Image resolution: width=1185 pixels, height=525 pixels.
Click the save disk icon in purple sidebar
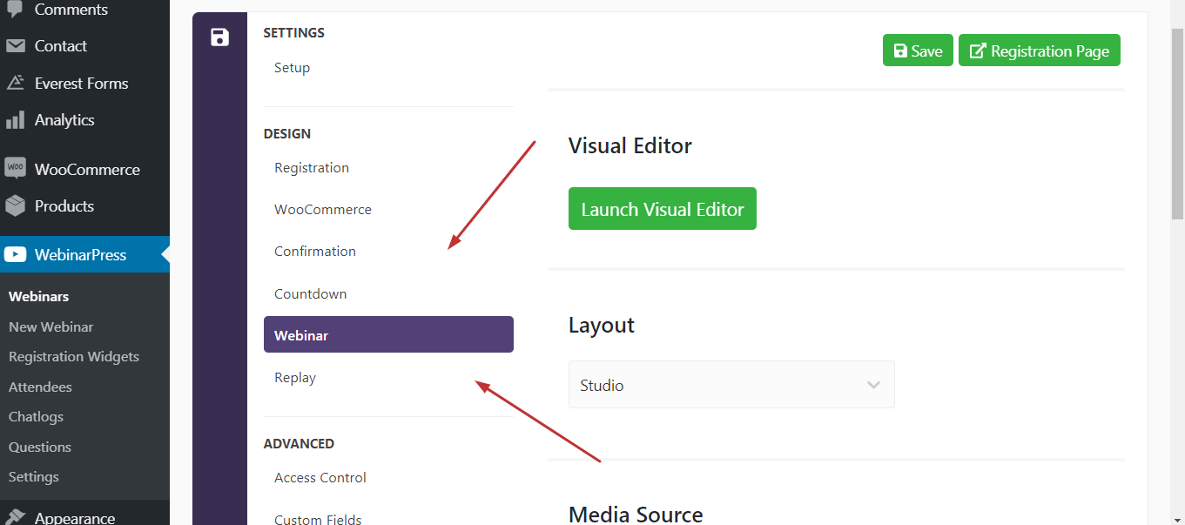tap(219, 37)
